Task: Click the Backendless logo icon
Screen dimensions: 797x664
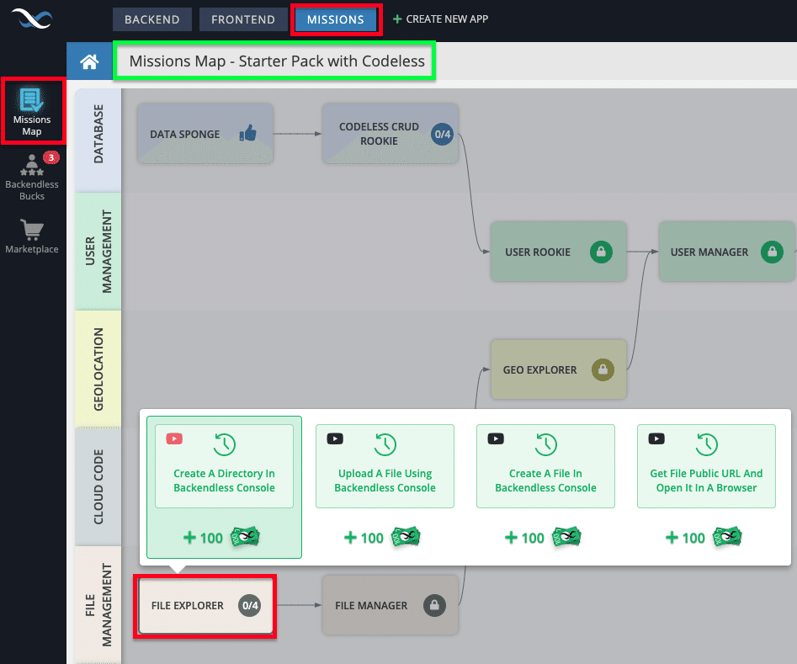Action: tap(31, 19)
